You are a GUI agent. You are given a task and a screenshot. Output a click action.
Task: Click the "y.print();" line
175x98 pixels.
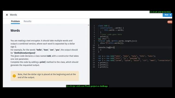(x=103, y=65)
